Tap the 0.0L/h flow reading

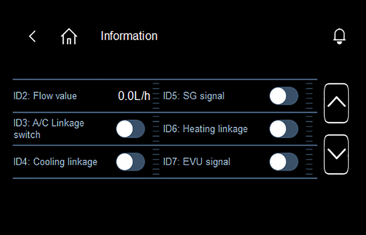[134, 96]
